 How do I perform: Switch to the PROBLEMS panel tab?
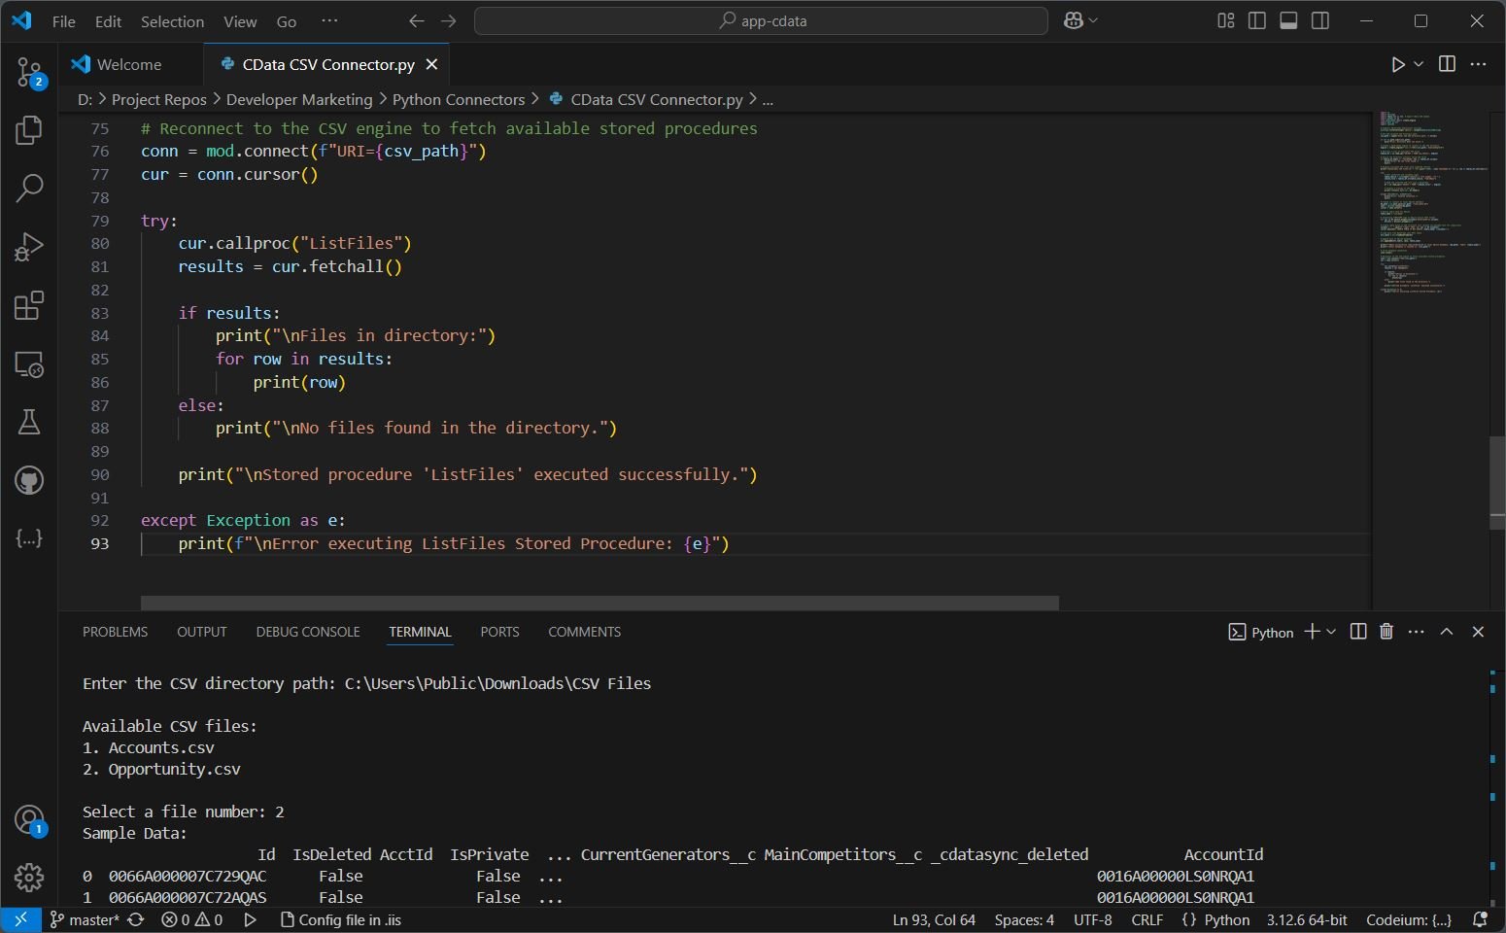[116, 632]
